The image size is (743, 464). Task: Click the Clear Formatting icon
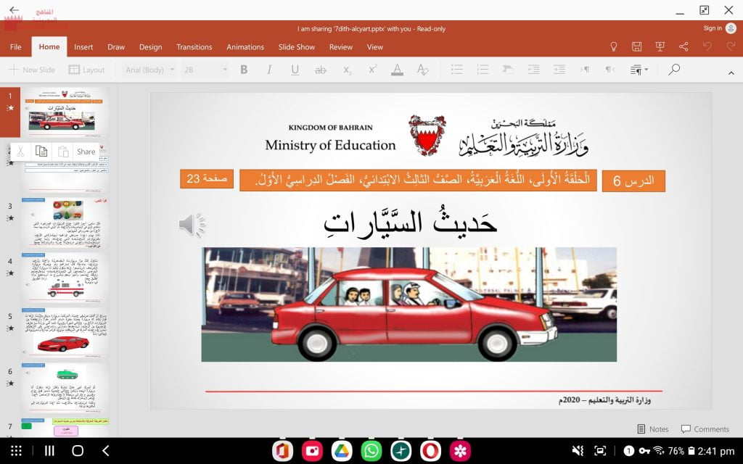[423, 69]
